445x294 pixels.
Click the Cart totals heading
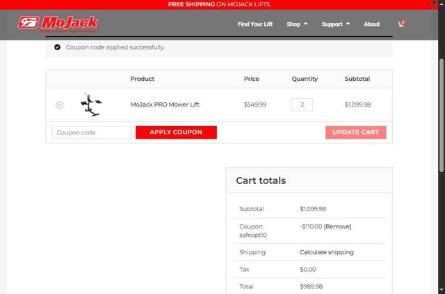click(x=261, y=180)
